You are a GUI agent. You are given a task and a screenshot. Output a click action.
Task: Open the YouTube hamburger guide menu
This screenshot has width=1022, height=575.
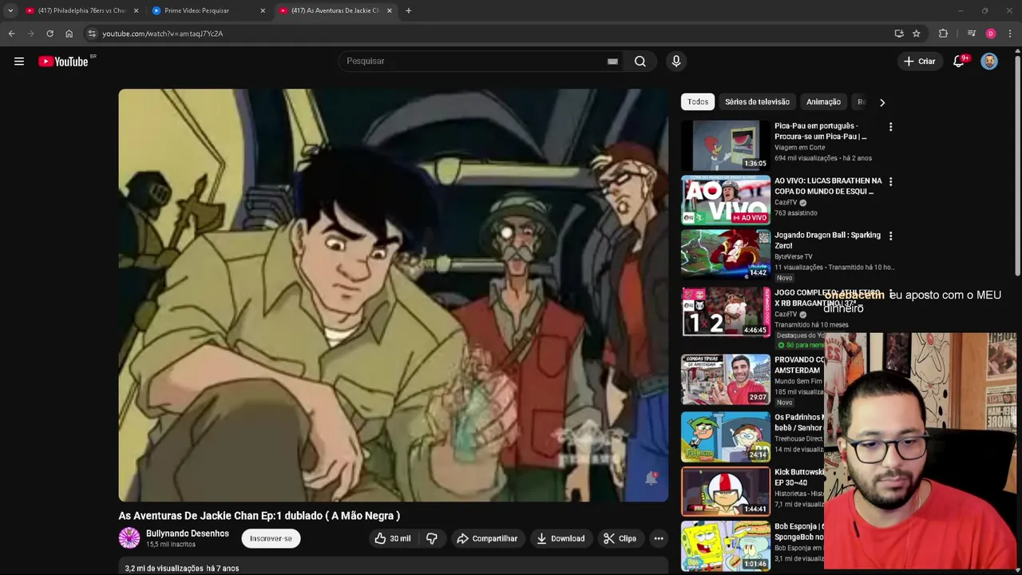click(19, 61)
